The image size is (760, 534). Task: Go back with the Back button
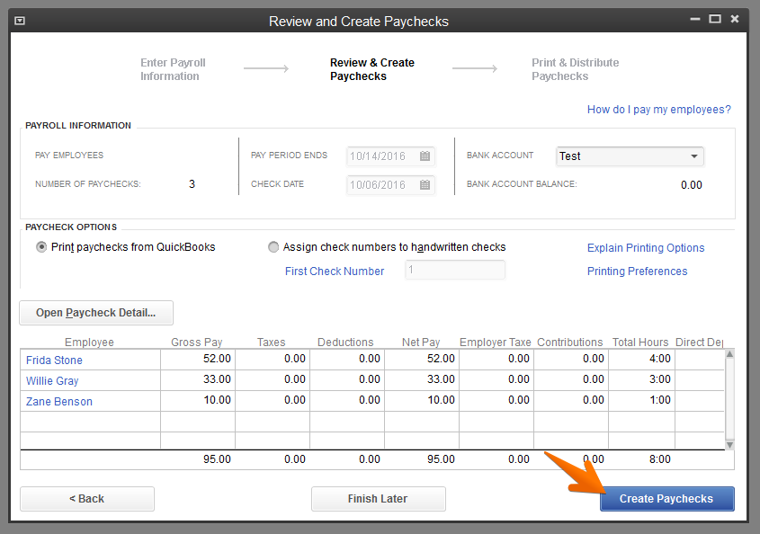pos(86,499)
